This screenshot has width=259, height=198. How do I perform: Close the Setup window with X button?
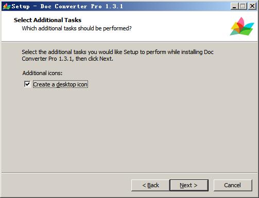click(x=252, y=6)
